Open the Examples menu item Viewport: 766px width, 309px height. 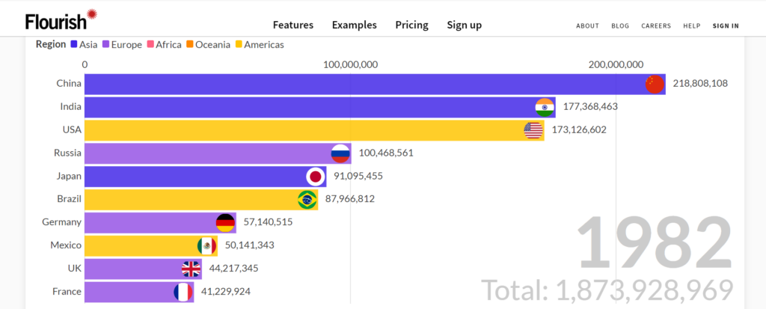(x=355, y=25)
